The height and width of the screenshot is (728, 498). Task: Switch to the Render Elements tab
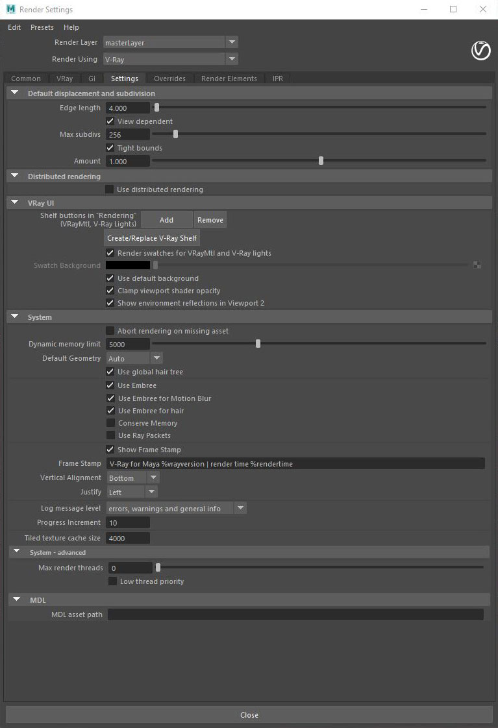229,79
